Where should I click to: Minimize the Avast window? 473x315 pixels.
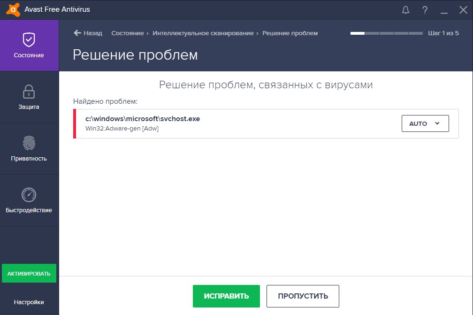444,13
